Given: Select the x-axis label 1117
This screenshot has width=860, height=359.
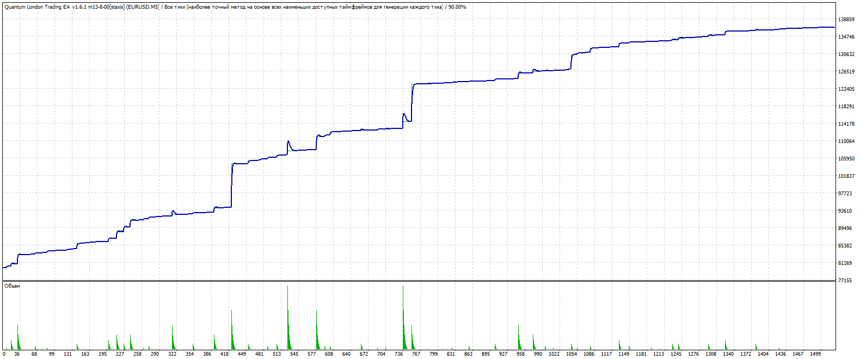Looking at the screenshot, I should tap(606, 354).
